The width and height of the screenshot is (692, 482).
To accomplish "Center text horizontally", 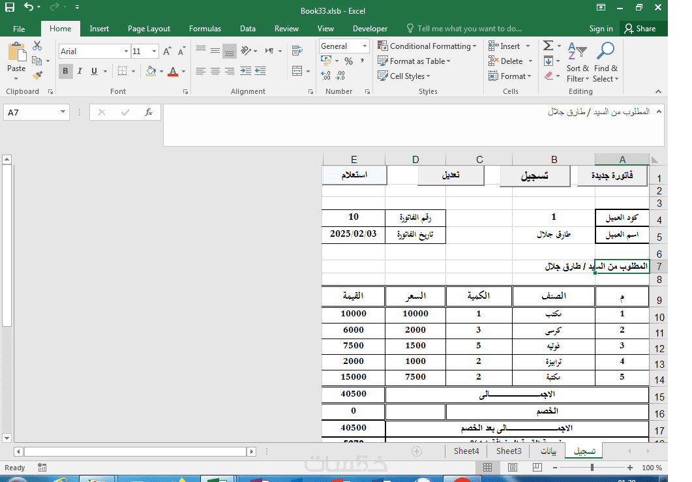I will 215,71.
